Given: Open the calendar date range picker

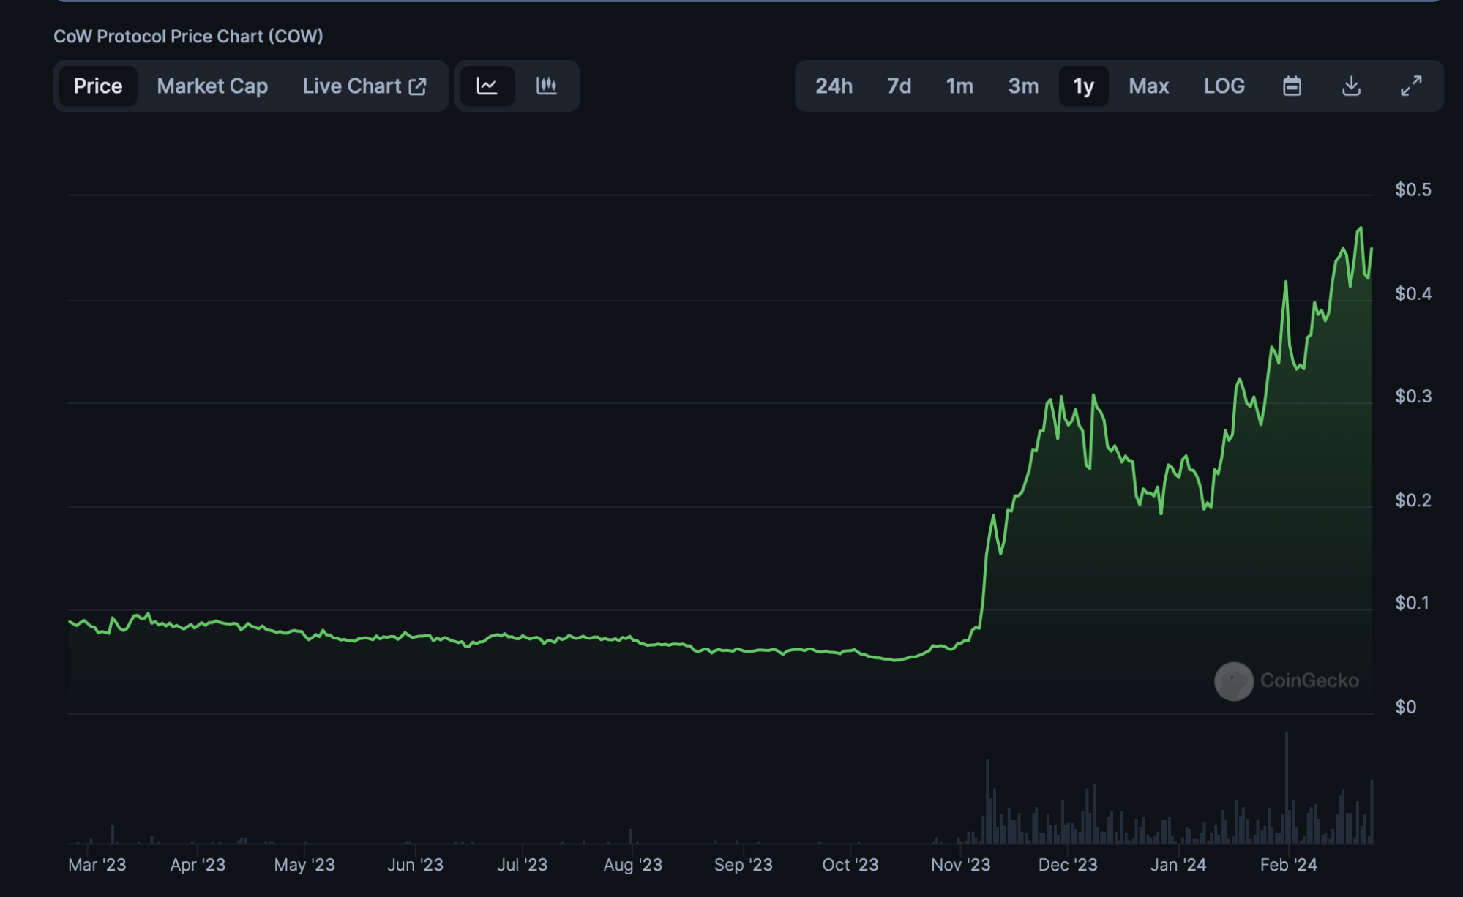Looking at the screenshot, I should pos(1292,86).
